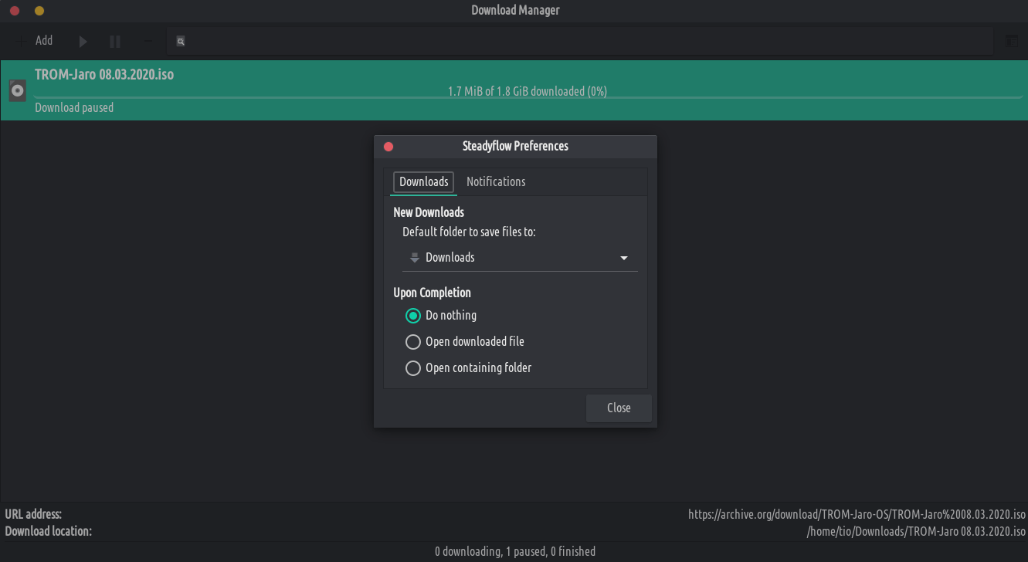Open the Downloads folder combo box
Image resolution: width=1028 pixels, height=562 pixels.
tap(519, 258)
